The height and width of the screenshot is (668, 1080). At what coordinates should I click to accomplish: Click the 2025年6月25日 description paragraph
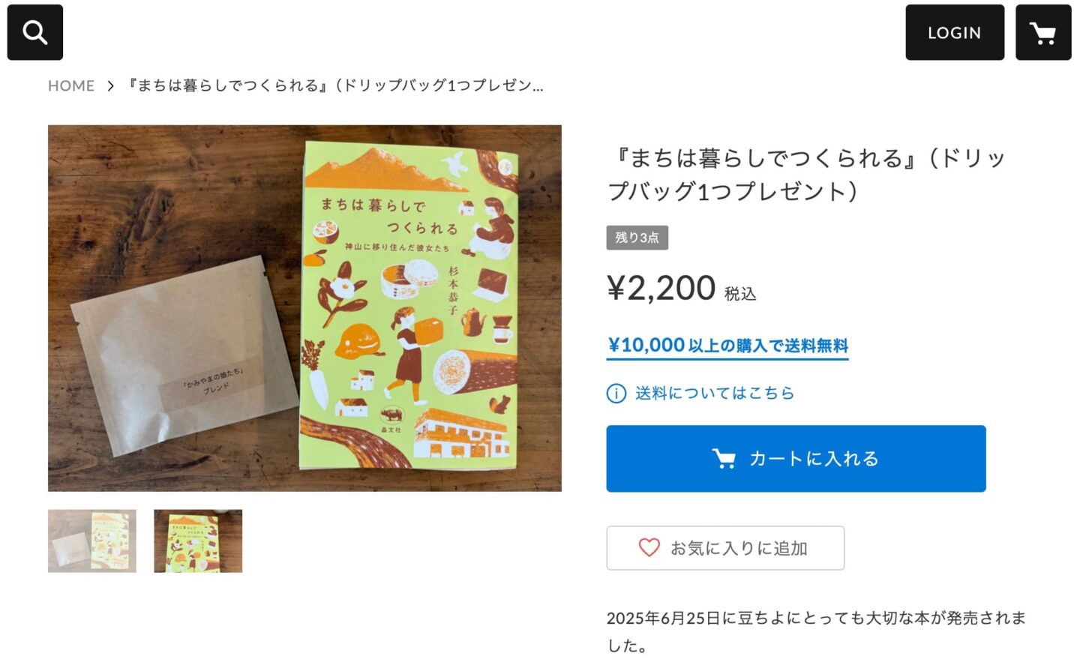pyautogui.click(x=816, y=631)
